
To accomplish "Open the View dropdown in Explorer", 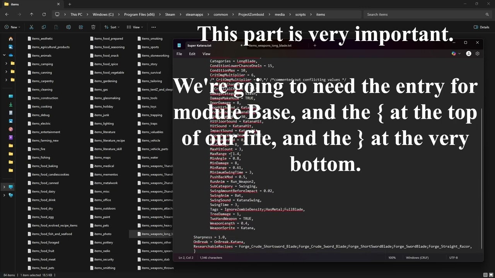I will point(135,27).
